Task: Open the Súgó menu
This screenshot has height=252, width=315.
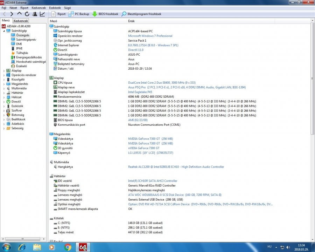Action: [68, 8]
